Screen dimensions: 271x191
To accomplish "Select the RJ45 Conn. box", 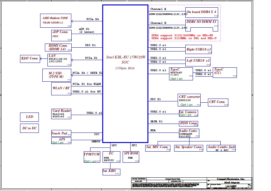I will pyautogui.click(x=29, y=58).
